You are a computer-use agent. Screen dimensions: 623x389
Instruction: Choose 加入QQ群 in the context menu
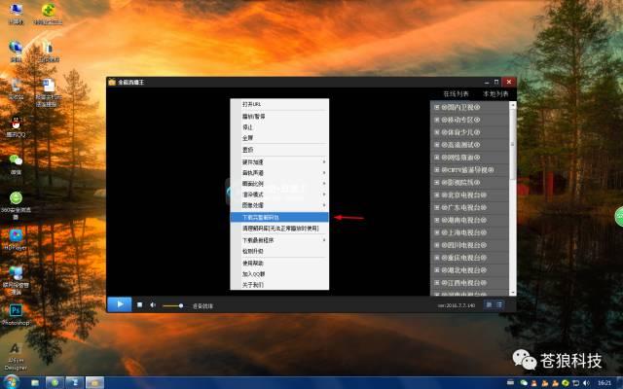click(x=279, y=274)
